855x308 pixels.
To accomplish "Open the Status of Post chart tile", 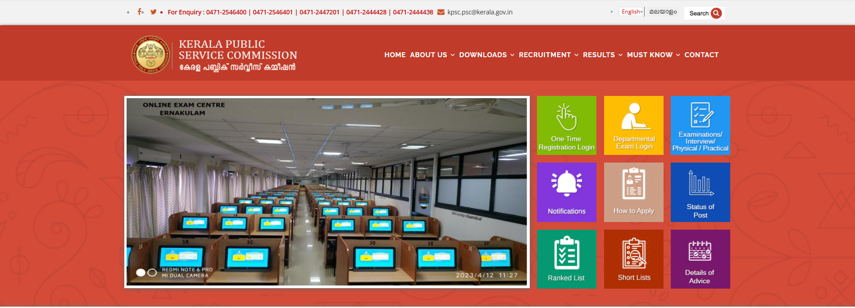I will 700,192.
